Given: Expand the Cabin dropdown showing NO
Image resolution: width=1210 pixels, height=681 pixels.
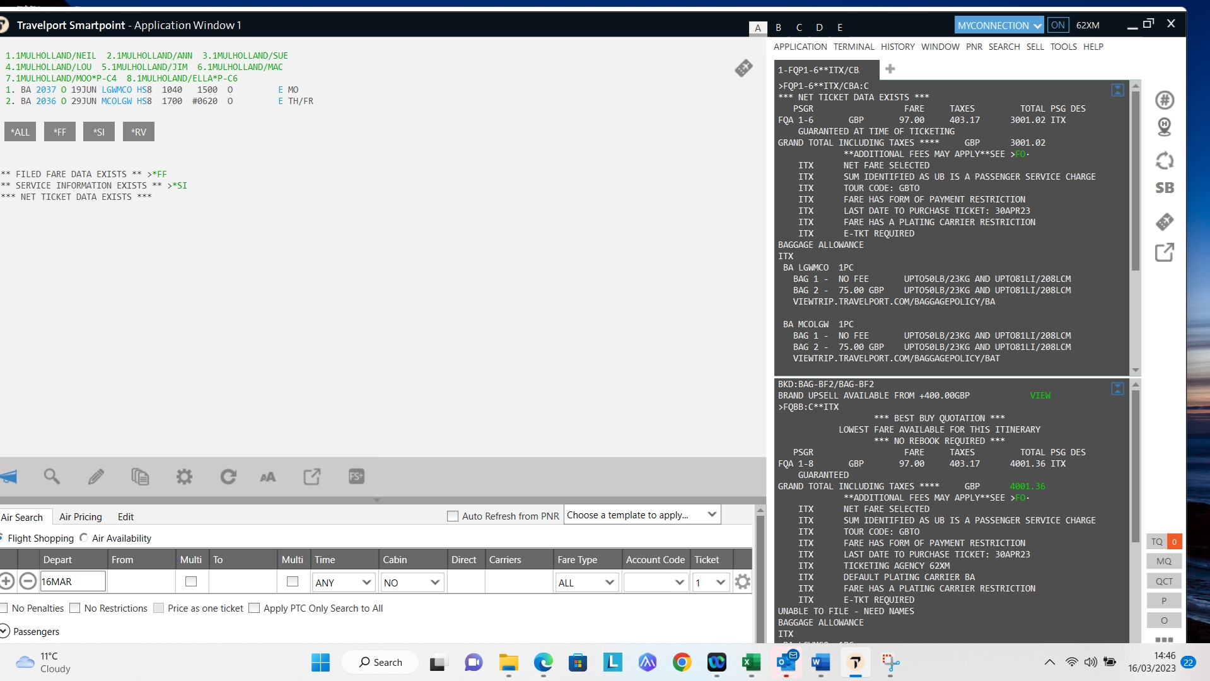Looking at the screenshot, I should tap(412, 583).
